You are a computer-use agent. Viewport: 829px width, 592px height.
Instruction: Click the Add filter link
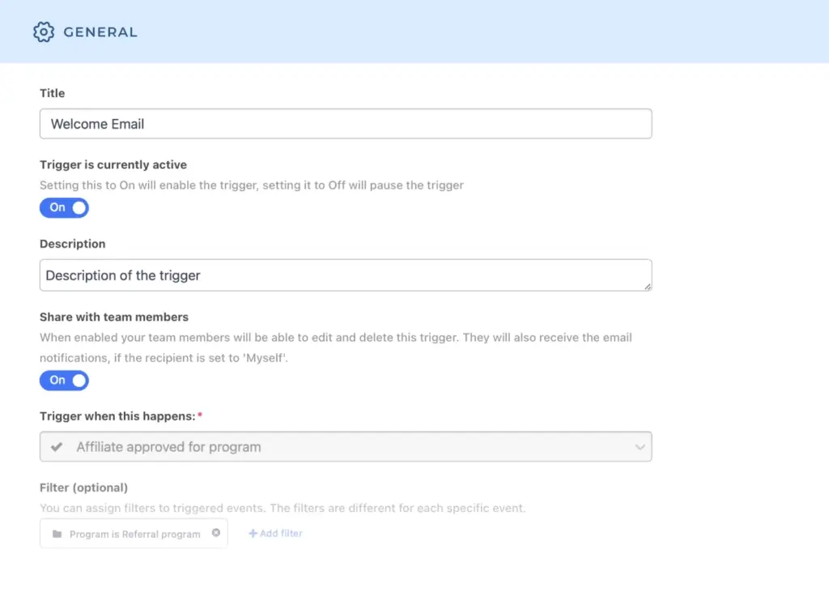[x=281, y=534]
